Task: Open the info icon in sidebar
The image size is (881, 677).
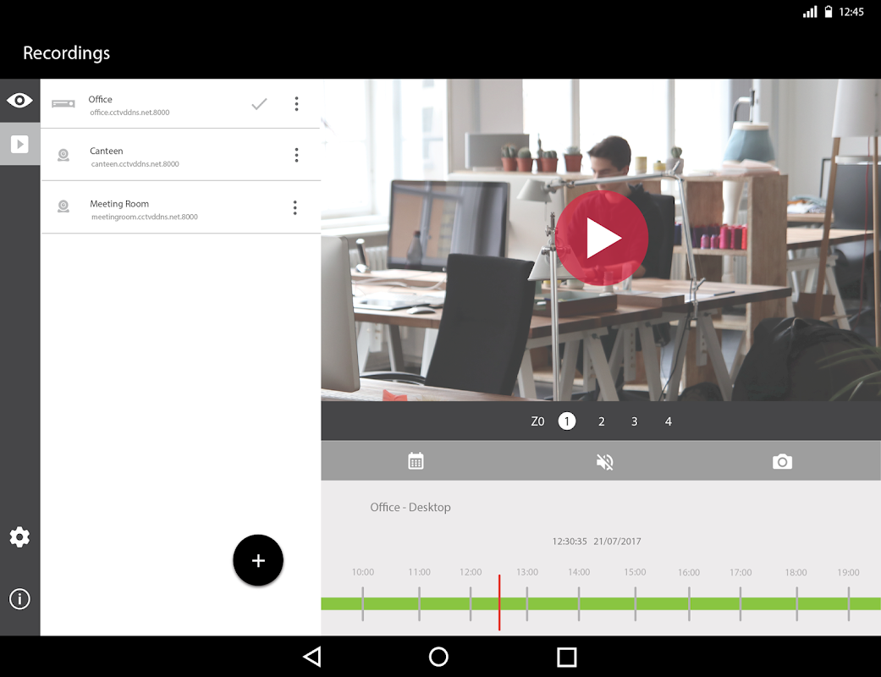Action: click(x=19, y=599)
